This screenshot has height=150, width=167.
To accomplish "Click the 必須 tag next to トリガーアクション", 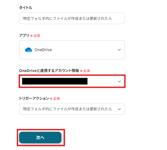I will [57, 99].
